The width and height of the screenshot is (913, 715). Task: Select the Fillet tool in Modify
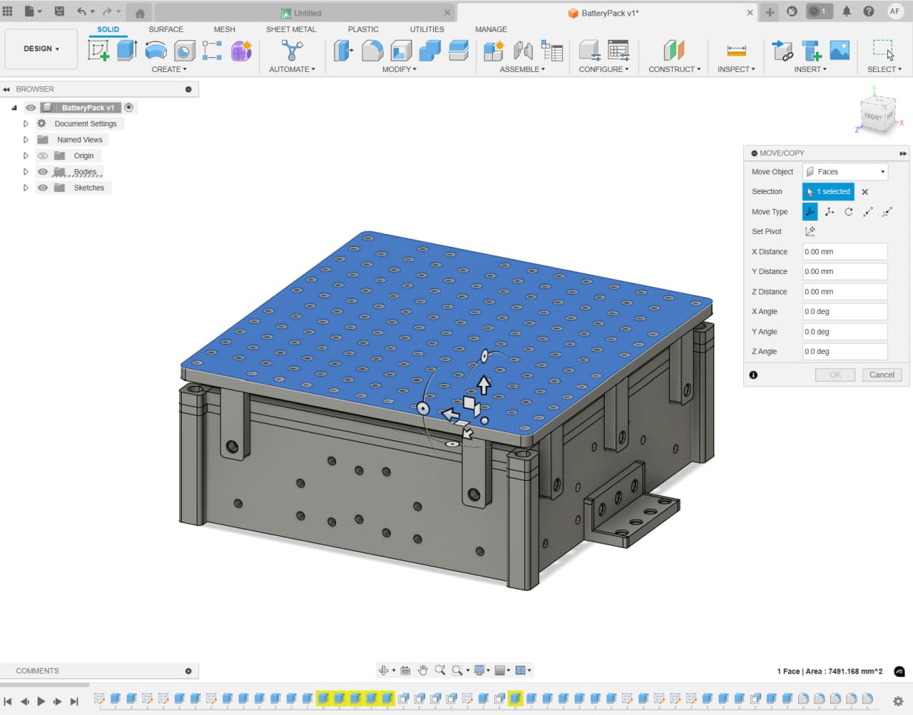click(x=372, y=51)
